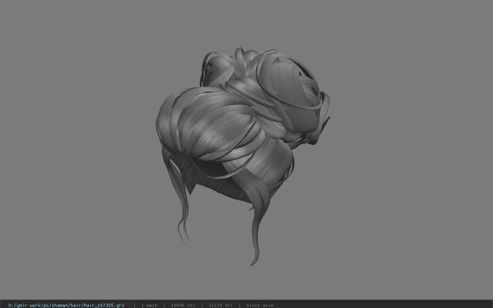Click the "31179 tri" triangle count

(220, 305)
